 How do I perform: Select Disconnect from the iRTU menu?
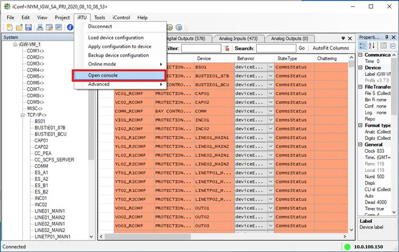(119, 26)
